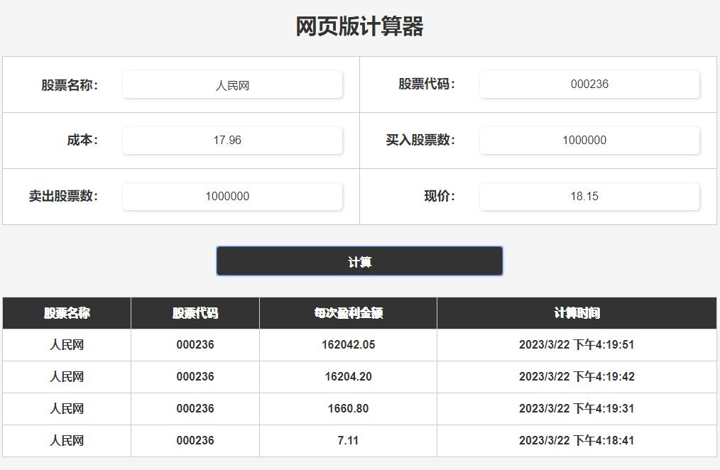Viewport: 720px width, 470px height.
Task: Click the 股票代码 table header
Action: pyautogui.click(x=195, y=312)
